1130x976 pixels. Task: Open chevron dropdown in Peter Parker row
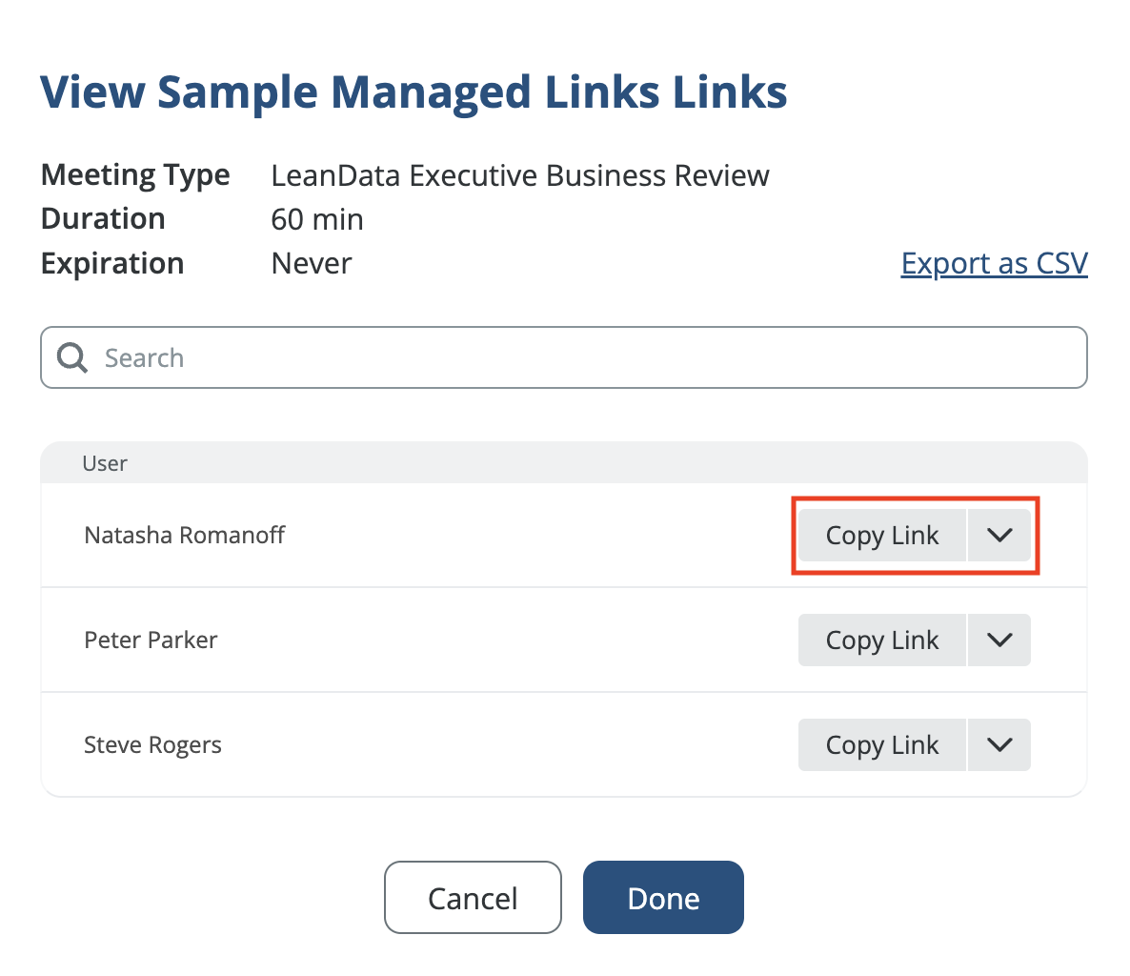999,640
